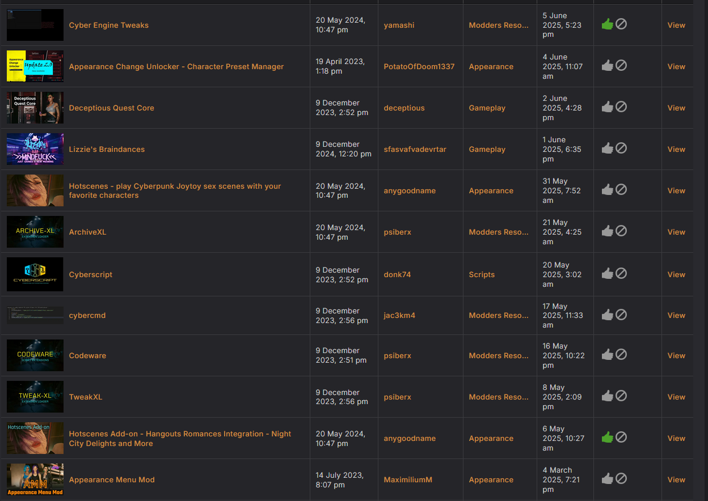
Task: Open Scripts category in Cyberscript row
Action: pos(482,274)
